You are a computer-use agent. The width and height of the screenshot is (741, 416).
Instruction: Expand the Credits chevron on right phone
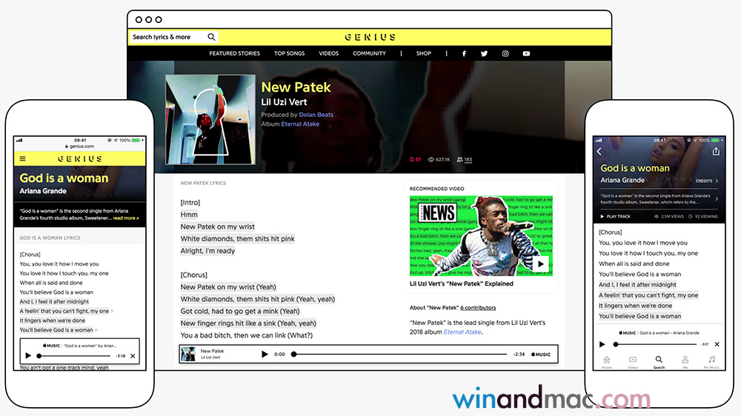(717, 181)
